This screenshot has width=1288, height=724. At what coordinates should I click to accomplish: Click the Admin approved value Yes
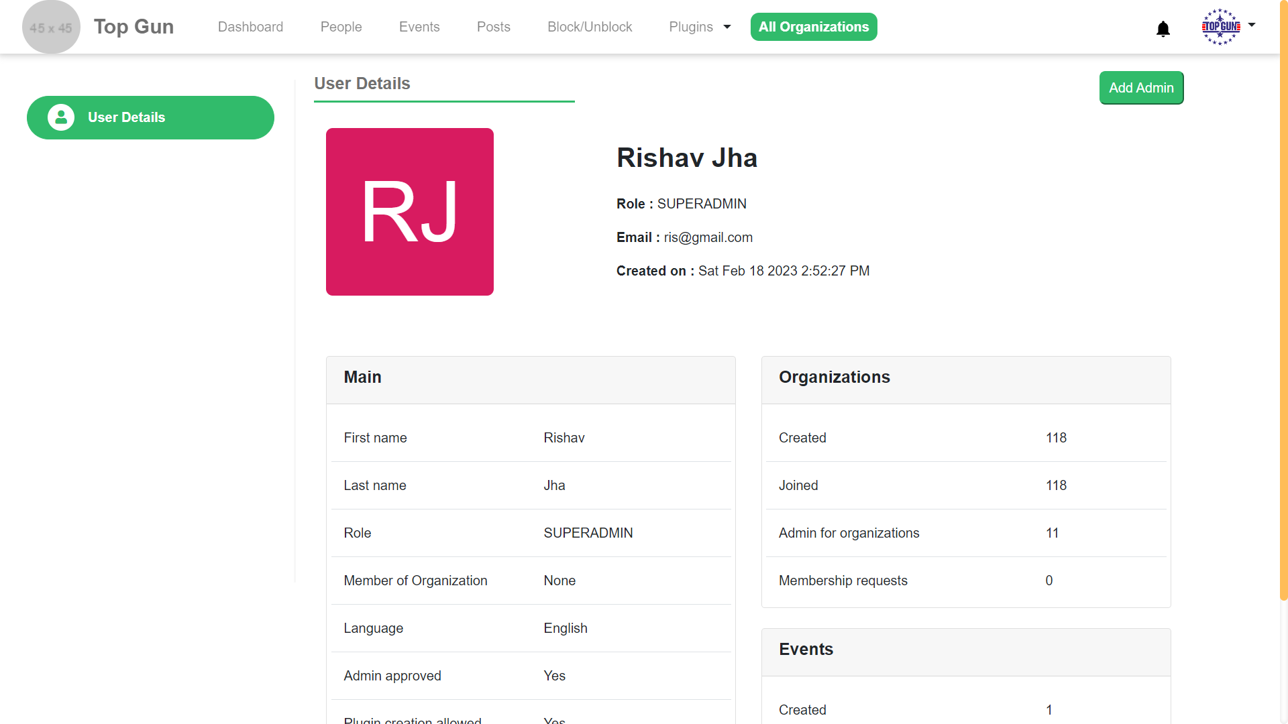554,676
